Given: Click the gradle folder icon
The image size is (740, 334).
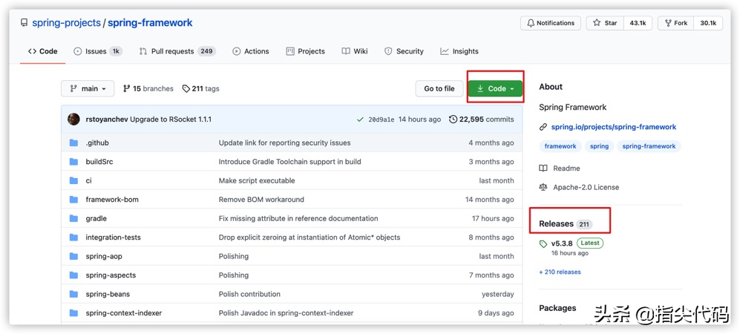Looking at the screenshot, I should [73, 218].
